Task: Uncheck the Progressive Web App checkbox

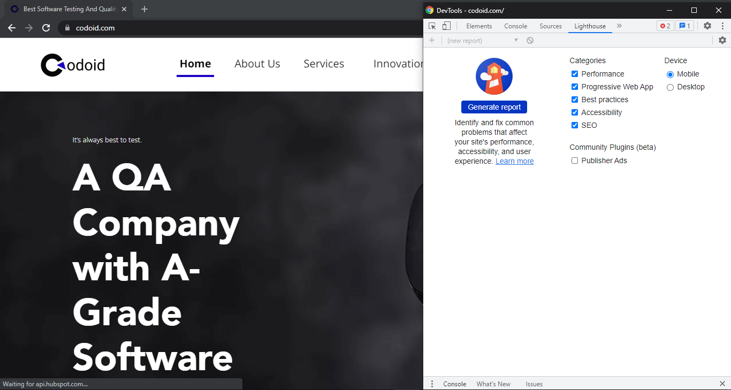Action: 575,87
